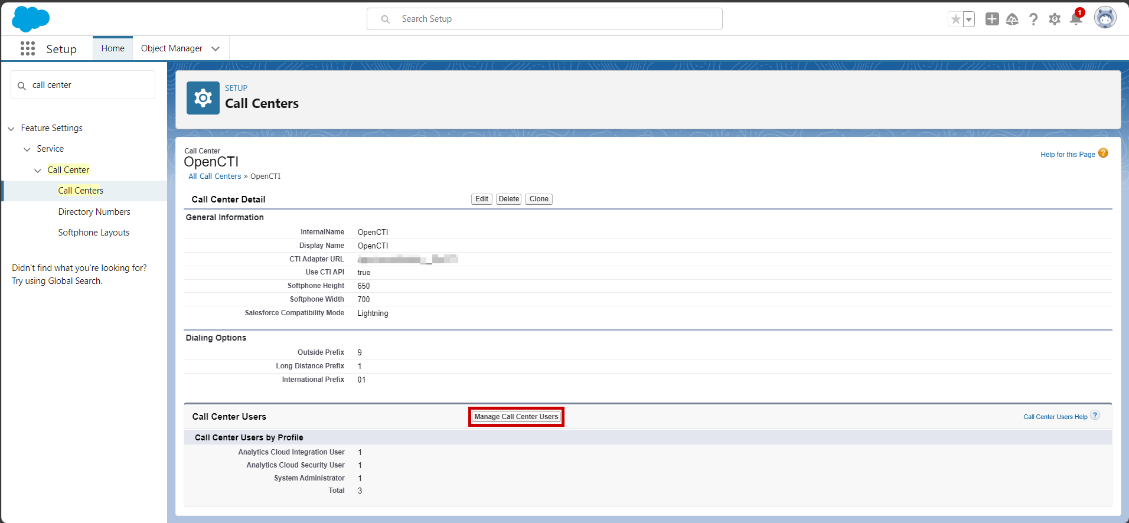The width and height of the screenshot is (1129, 523).
Task: Click the Quick Find box with call center
Action: point(83,85)
